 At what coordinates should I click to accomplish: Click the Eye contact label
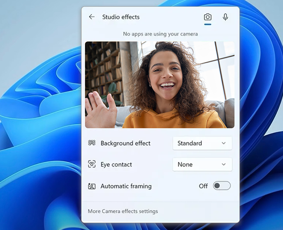116,164
